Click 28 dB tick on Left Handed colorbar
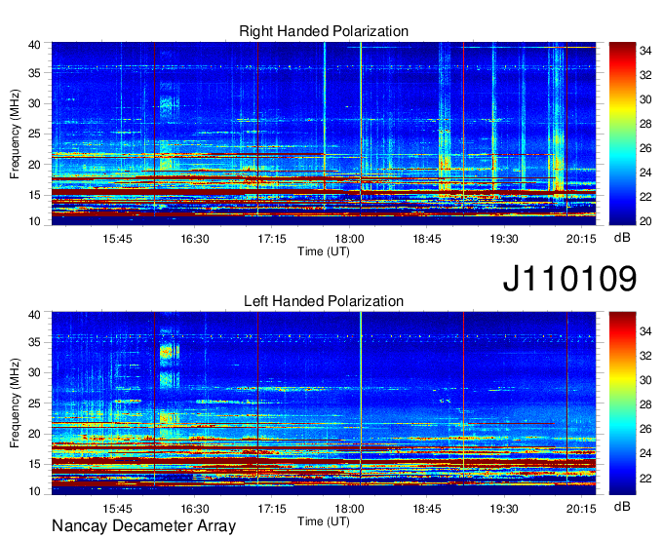The height and width of the screenshot is (538, 663). [x=645, y=404]
